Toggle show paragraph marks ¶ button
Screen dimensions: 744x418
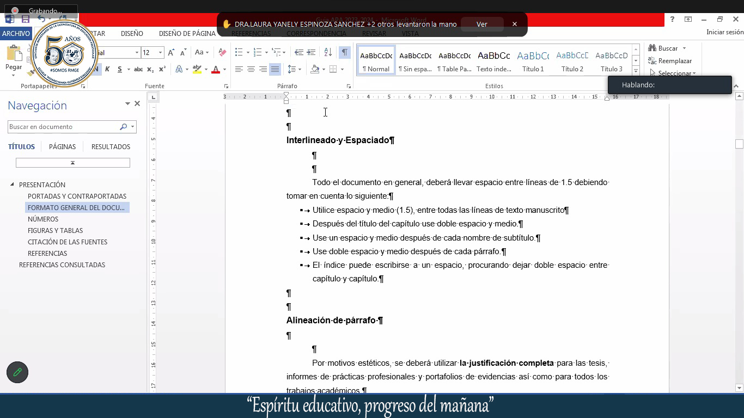click(x=344, y=52)
